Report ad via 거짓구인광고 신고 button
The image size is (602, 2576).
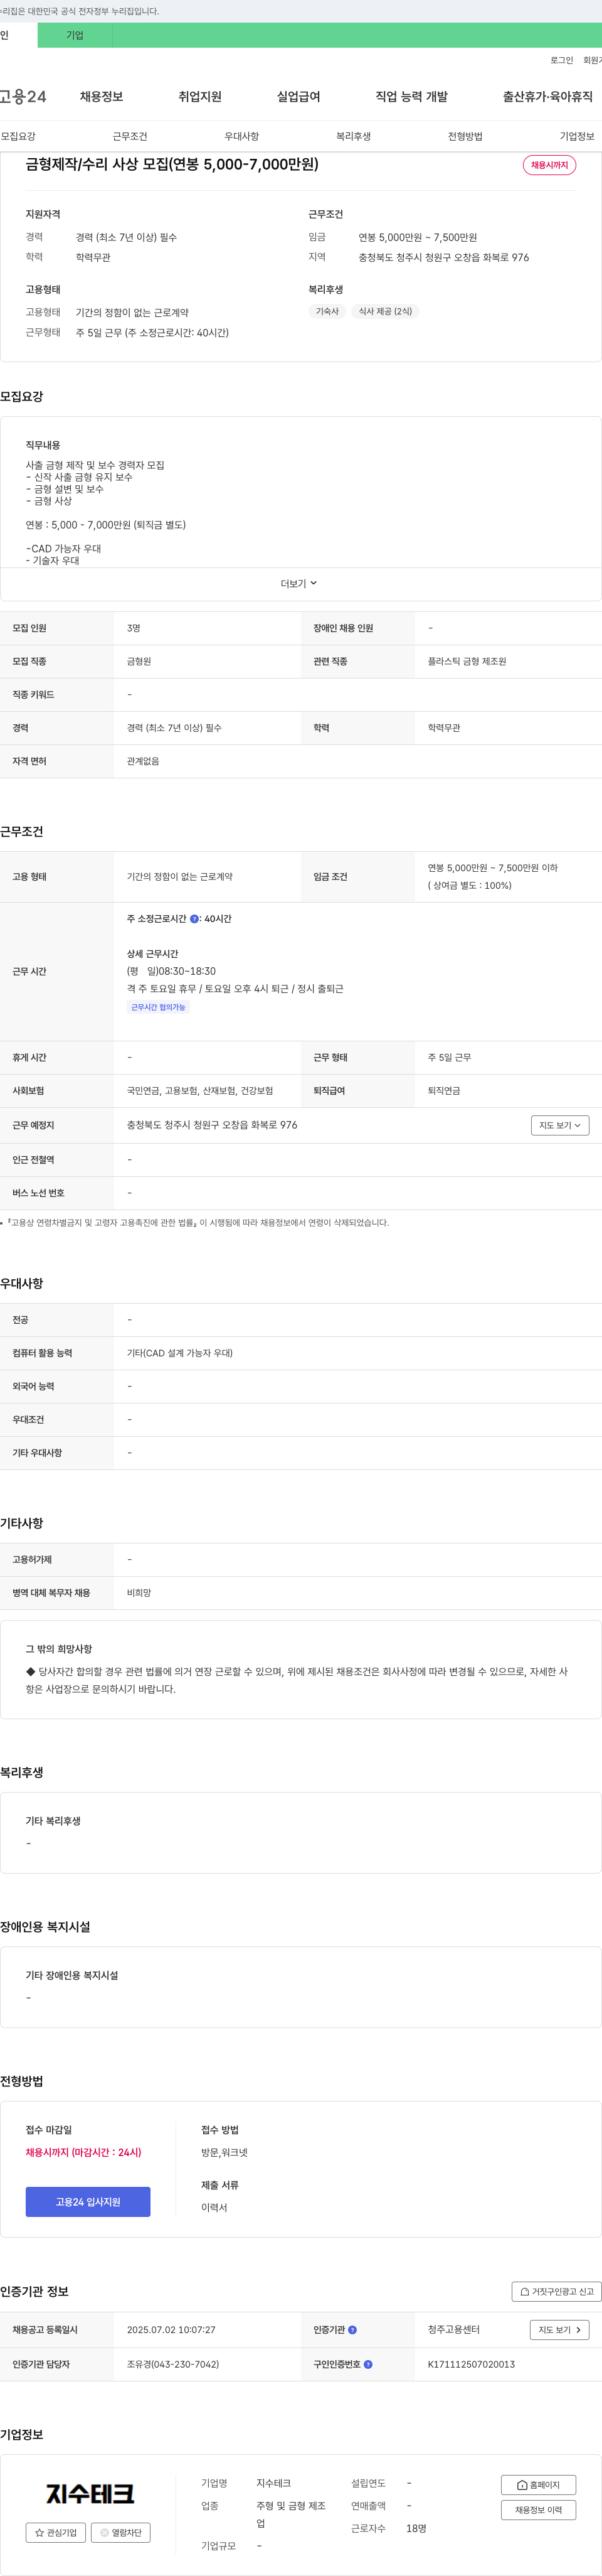tap(557, 2291)
